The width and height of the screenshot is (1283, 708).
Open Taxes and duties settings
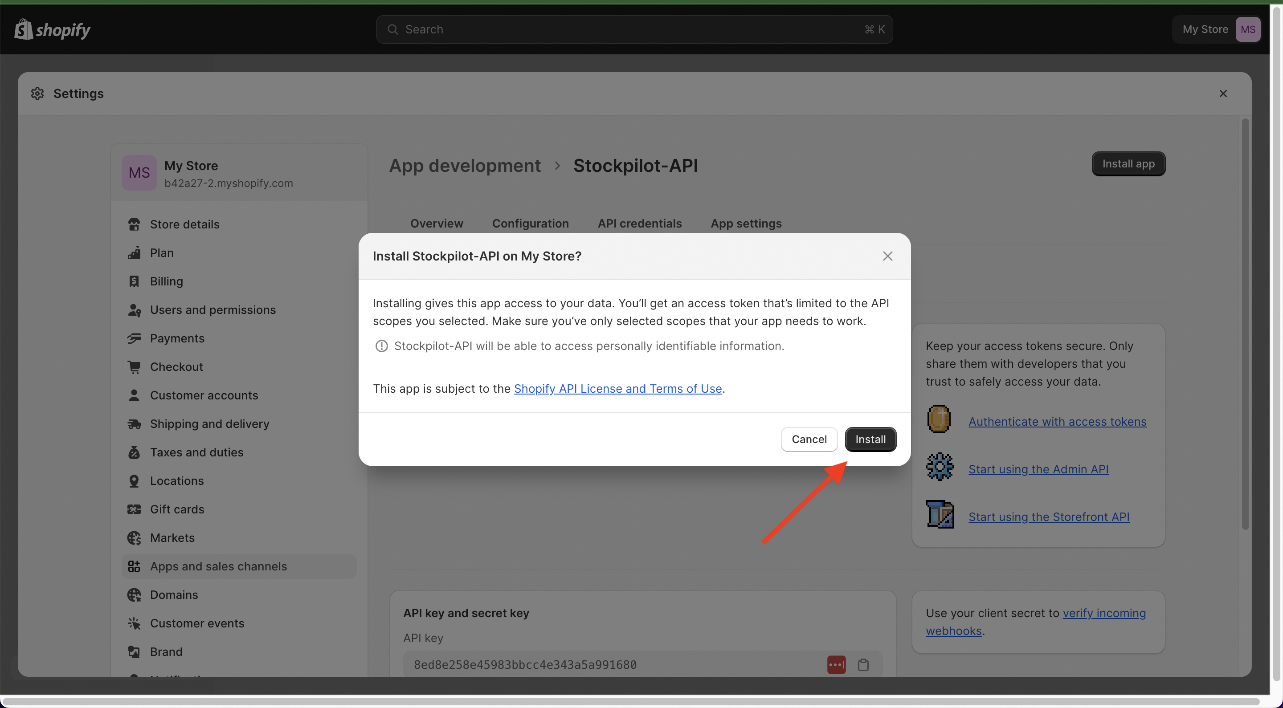tap(239, 452)
